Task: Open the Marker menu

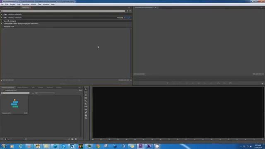Action: 33,5
